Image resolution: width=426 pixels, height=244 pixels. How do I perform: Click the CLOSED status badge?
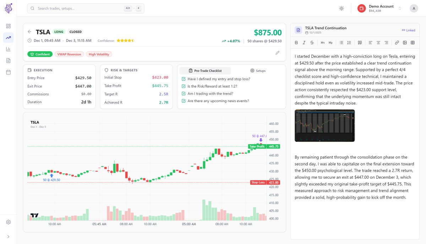[x=75, y=32]
